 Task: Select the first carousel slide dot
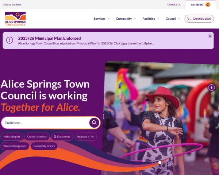click(154, 163)
